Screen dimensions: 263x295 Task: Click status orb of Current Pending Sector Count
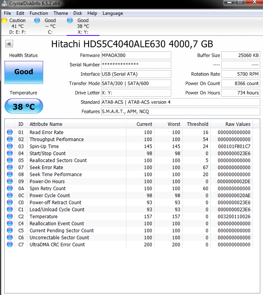(x=10, y=230)
